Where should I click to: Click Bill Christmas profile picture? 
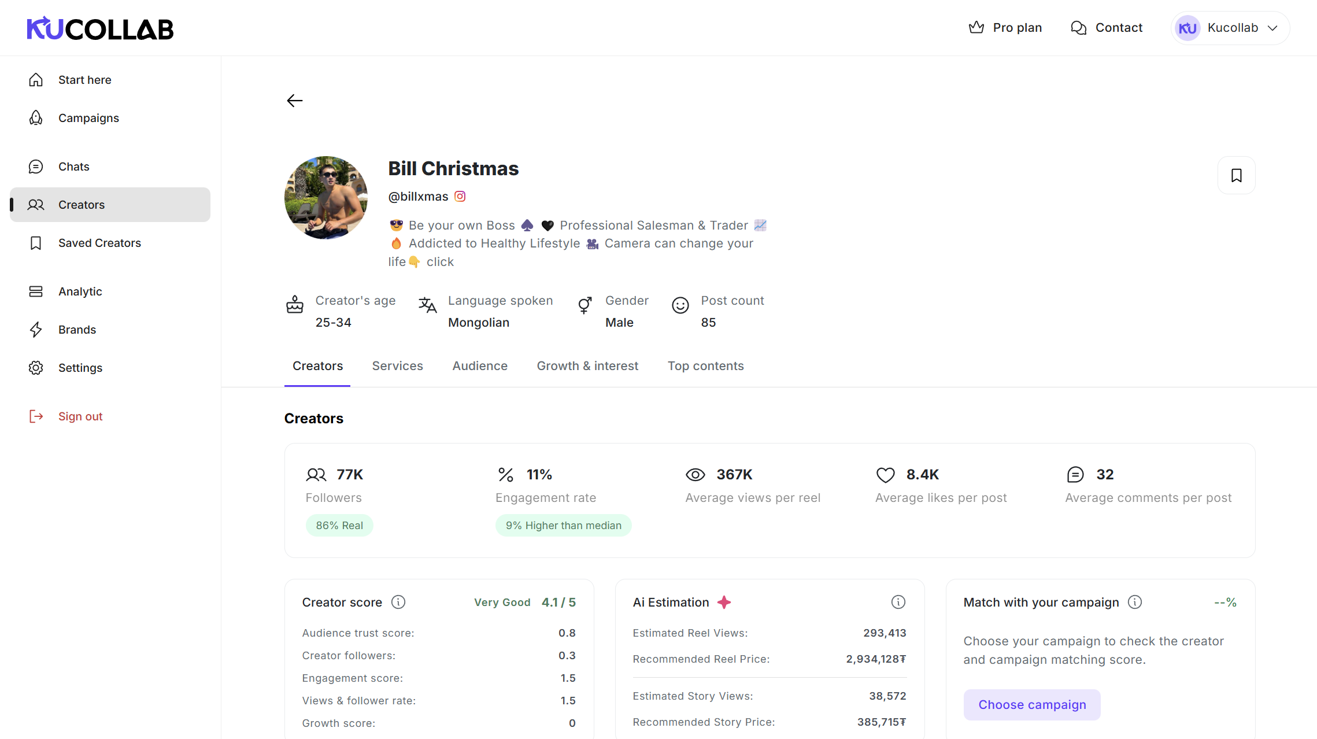(x=325, y=198)
